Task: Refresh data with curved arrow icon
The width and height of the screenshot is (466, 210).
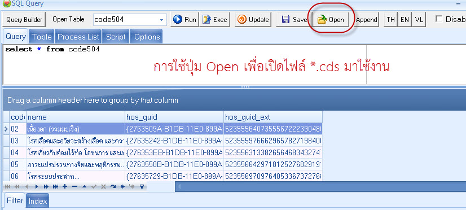Action: pyautogui.click(x=113, y=187)
